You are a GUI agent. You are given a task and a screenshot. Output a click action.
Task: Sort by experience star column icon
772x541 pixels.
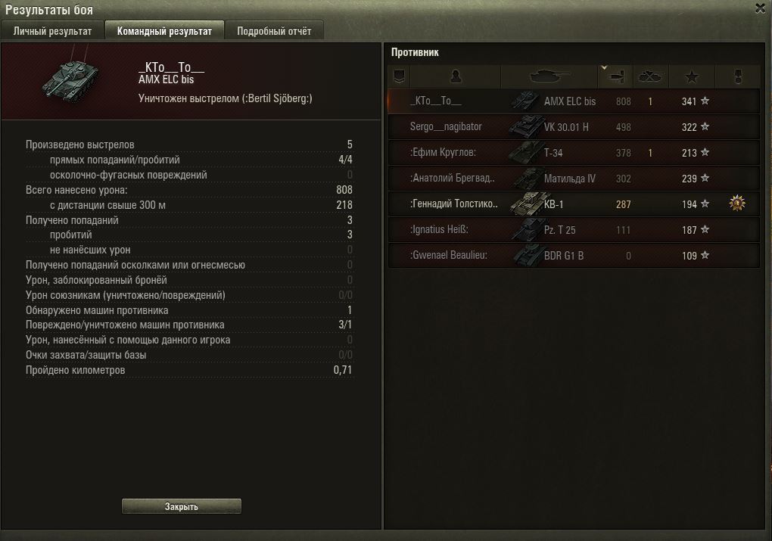point(691,76)
